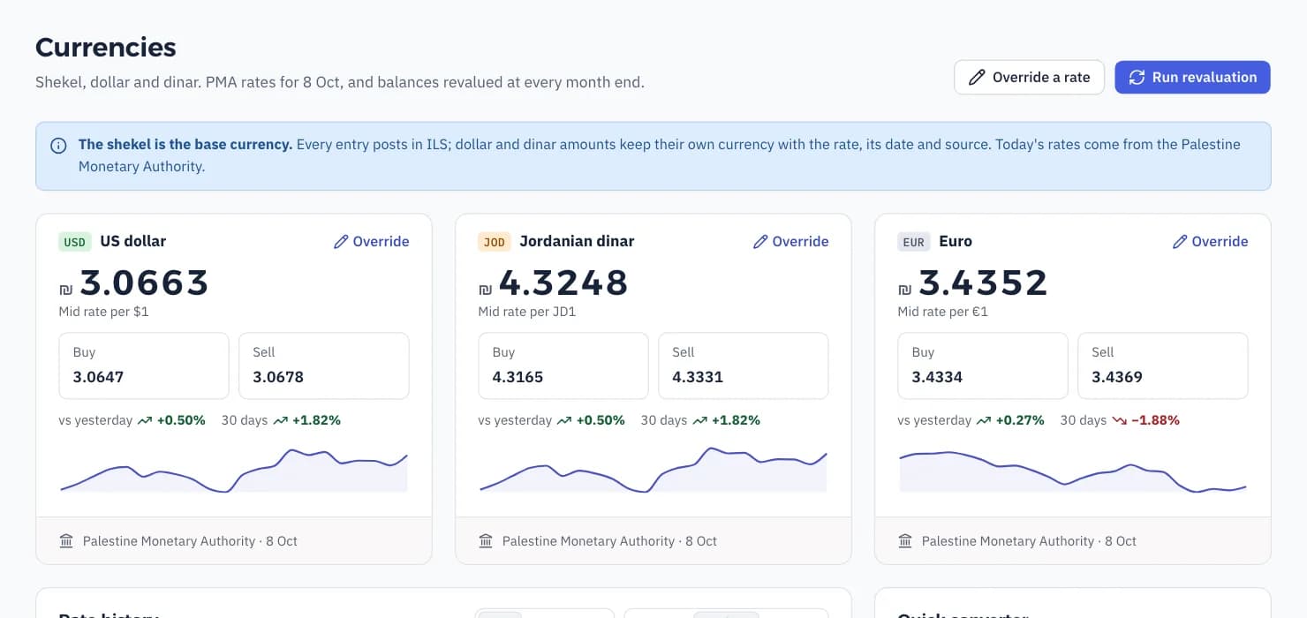Viewport: 1307px width, 618px height.
Task: Click the JOD currency badge
Action: [x=495, y=242]
